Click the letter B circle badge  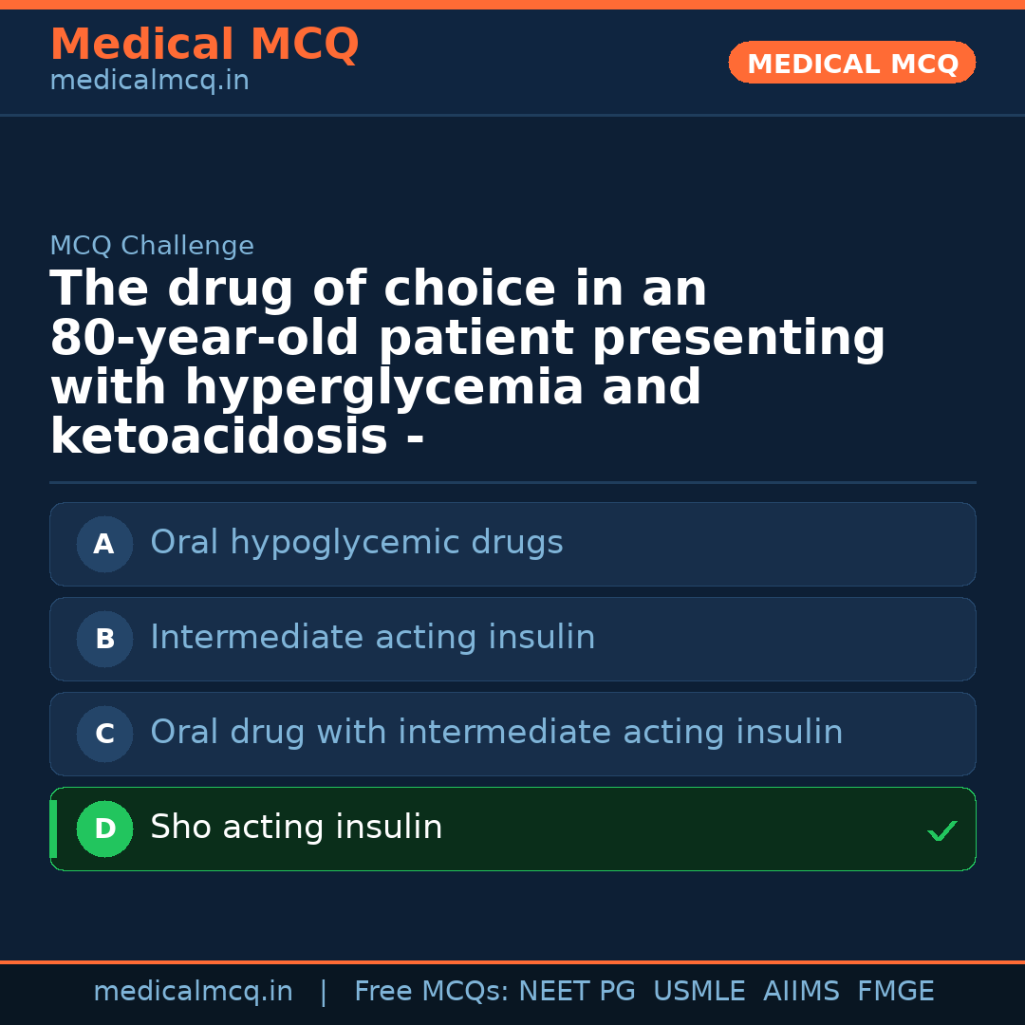[104, 640]
